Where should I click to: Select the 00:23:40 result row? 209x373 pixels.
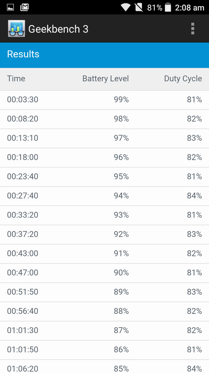pyautogui.click(x=104, y=177)
